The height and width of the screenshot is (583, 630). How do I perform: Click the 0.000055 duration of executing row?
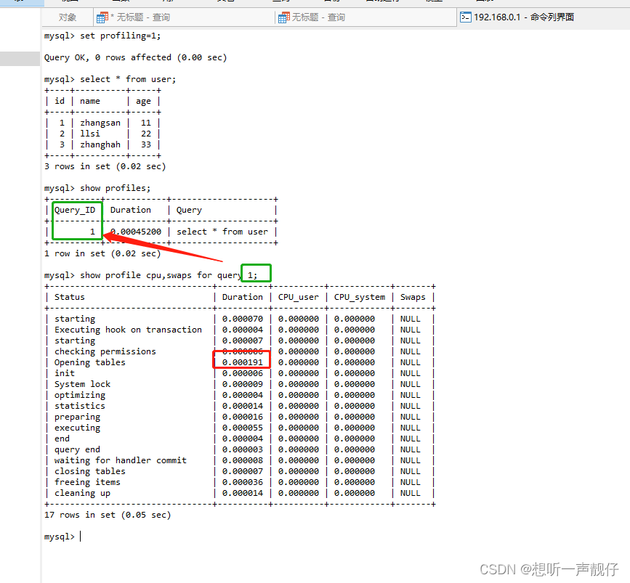click(x=242, y=428)
